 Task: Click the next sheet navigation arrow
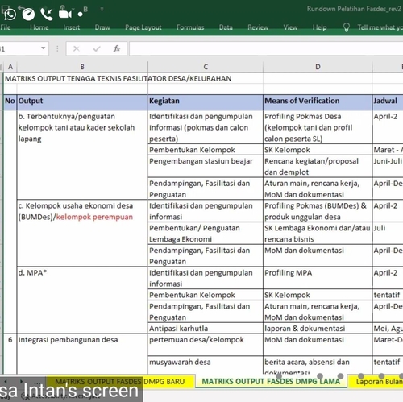21,381
